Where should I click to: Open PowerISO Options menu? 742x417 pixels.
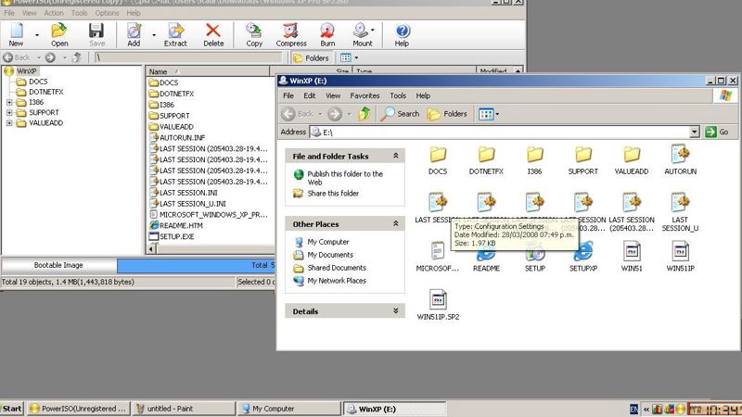tap(107, 13)
